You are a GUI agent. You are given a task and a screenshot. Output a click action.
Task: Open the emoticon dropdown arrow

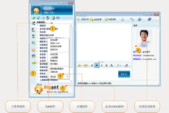click(x=81, y=66)
